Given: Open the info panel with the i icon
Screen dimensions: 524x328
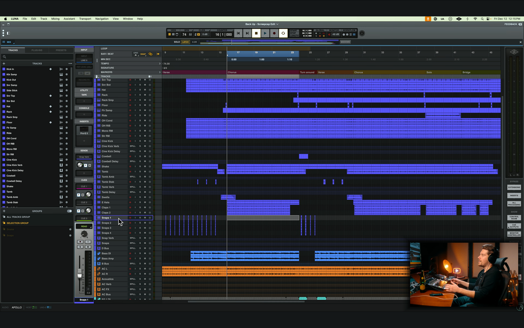Looking at the screenshot, I should pos(362,34).
